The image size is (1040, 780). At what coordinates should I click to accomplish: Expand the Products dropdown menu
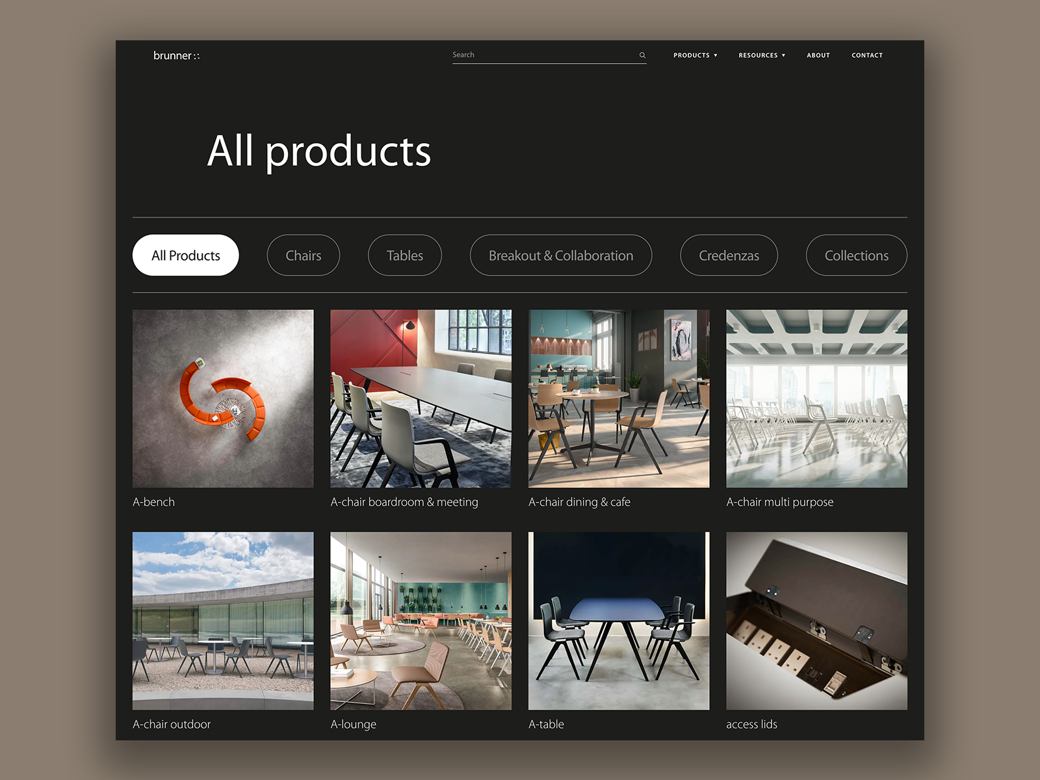[695, 55]
